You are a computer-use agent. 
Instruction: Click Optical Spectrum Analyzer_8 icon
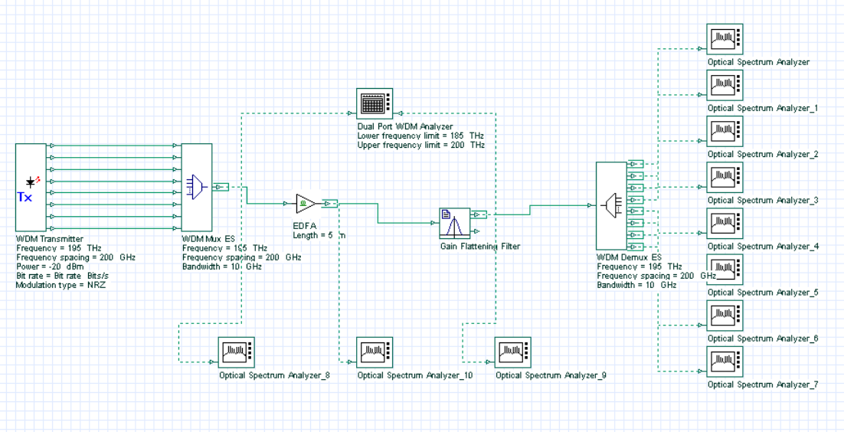pyautogui.click(x=236, y=352)
